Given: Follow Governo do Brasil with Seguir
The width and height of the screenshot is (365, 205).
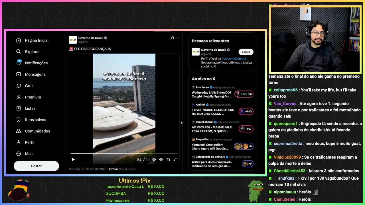Looking at the screenshot, I should point(246,52).
